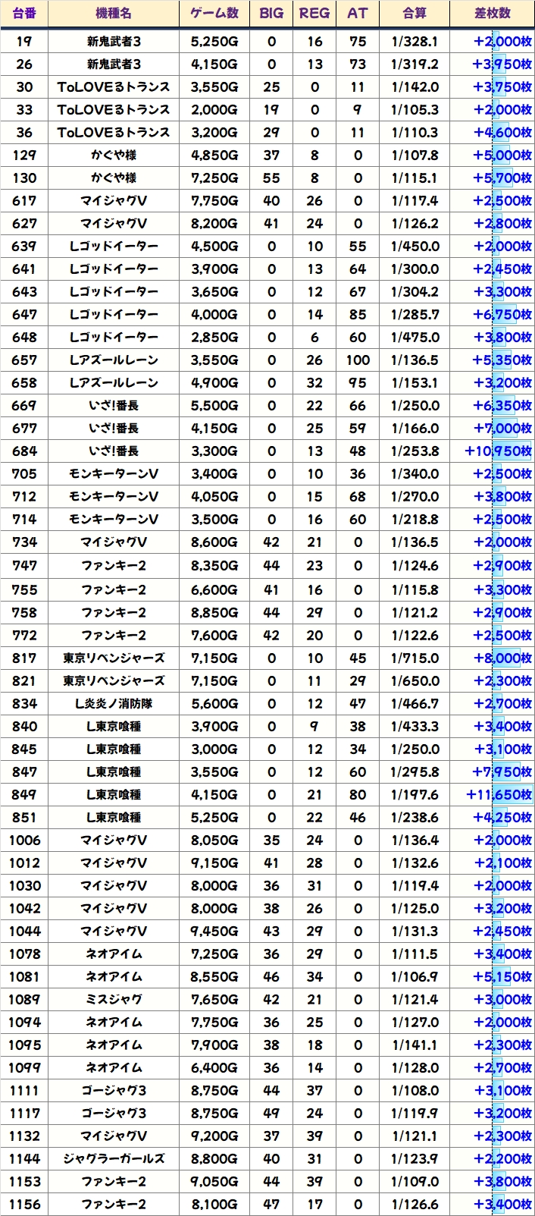
Task: Click the +10,950枚 value for いざ!番長
Action: point(499,451)
